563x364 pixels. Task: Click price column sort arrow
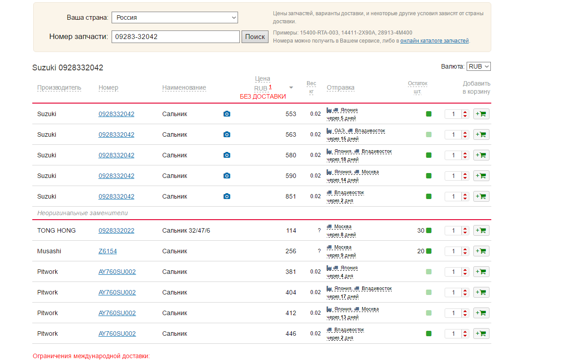coord(291,88)
